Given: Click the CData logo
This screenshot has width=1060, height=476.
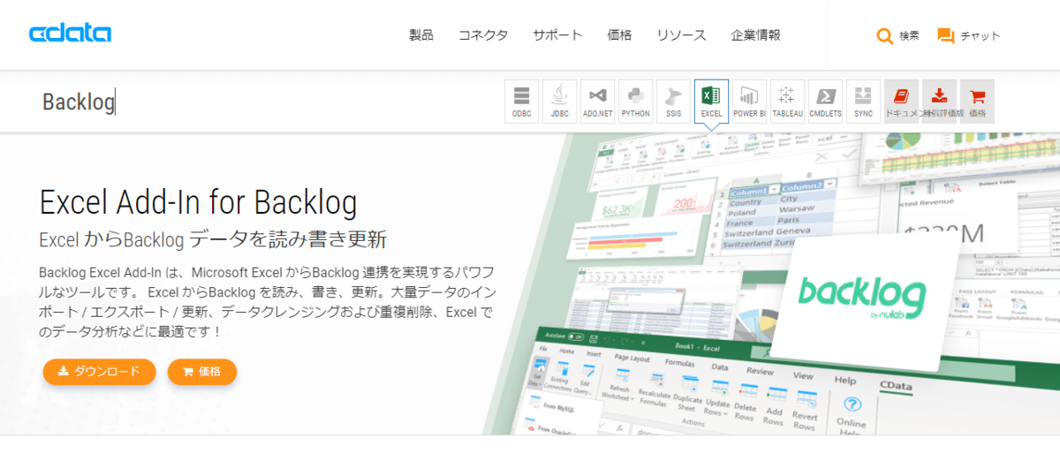Looking at the screenshot, I should pyautogui.click(x=70, y=34).
